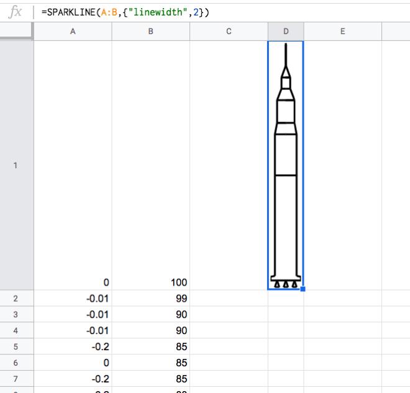The image size is (410, 393).
Task: Click cell A5 containing -0.2
Action: point(73,346)
